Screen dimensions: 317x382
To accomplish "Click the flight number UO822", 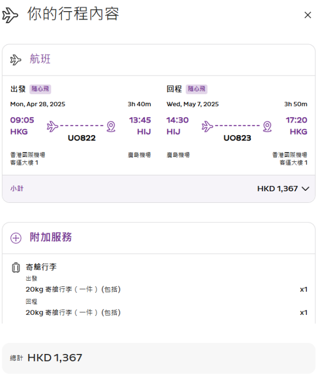I will click(81, 138).
